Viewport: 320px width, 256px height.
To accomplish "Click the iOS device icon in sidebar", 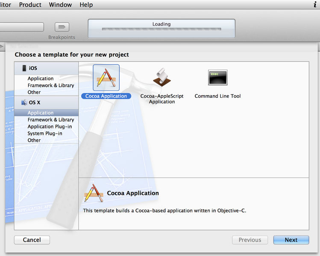I will click(24, 68).
